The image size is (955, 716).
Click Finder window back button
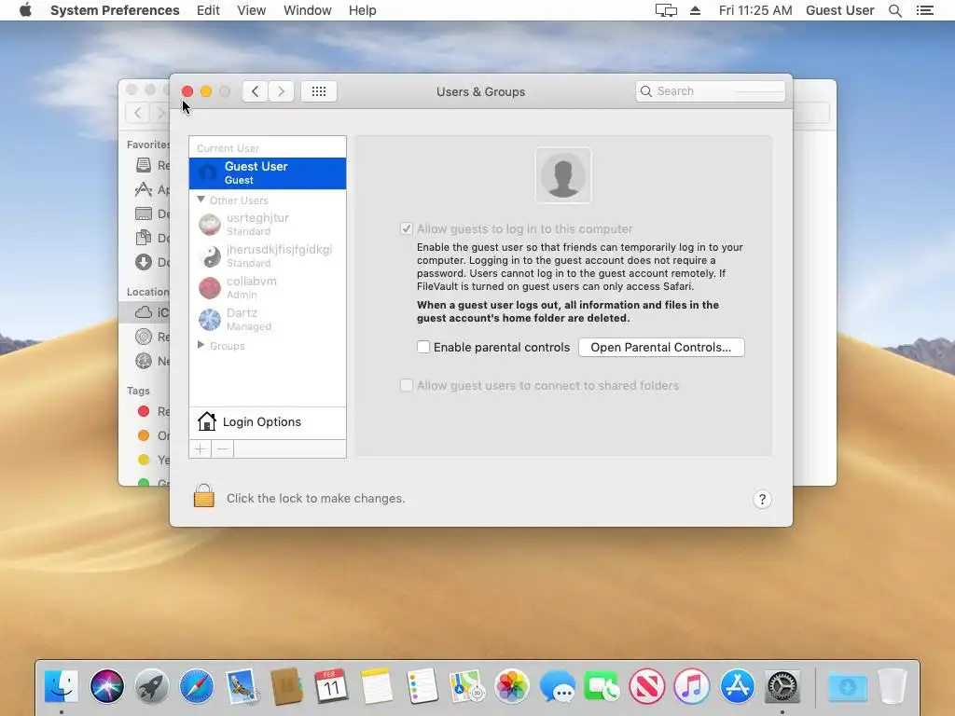coord(138,113)
